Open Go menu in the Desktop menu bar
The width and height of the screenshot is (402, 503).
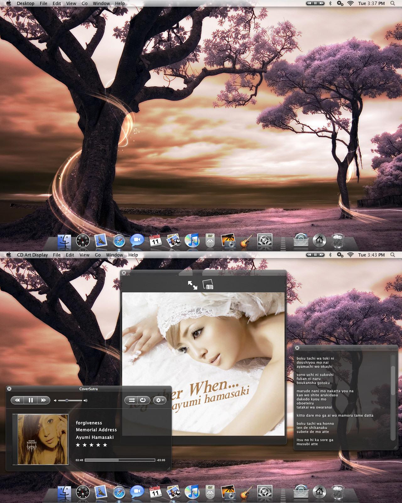click(84, 3)
